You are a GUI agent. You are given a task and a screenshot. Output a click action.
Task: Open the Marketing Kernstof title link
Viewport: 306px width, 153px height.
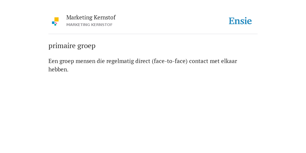click(x=91, y=17)
